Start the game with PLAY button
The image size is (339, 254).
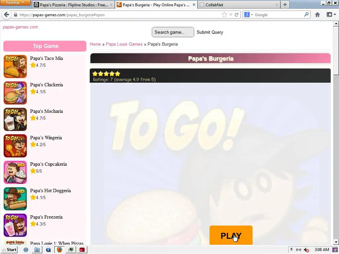(231, 235)
